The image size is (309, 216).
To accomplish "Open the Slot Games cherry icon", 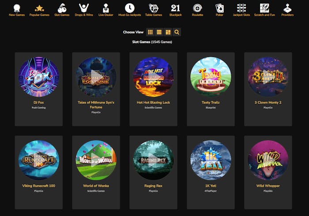I will click(x=62, y=8).
